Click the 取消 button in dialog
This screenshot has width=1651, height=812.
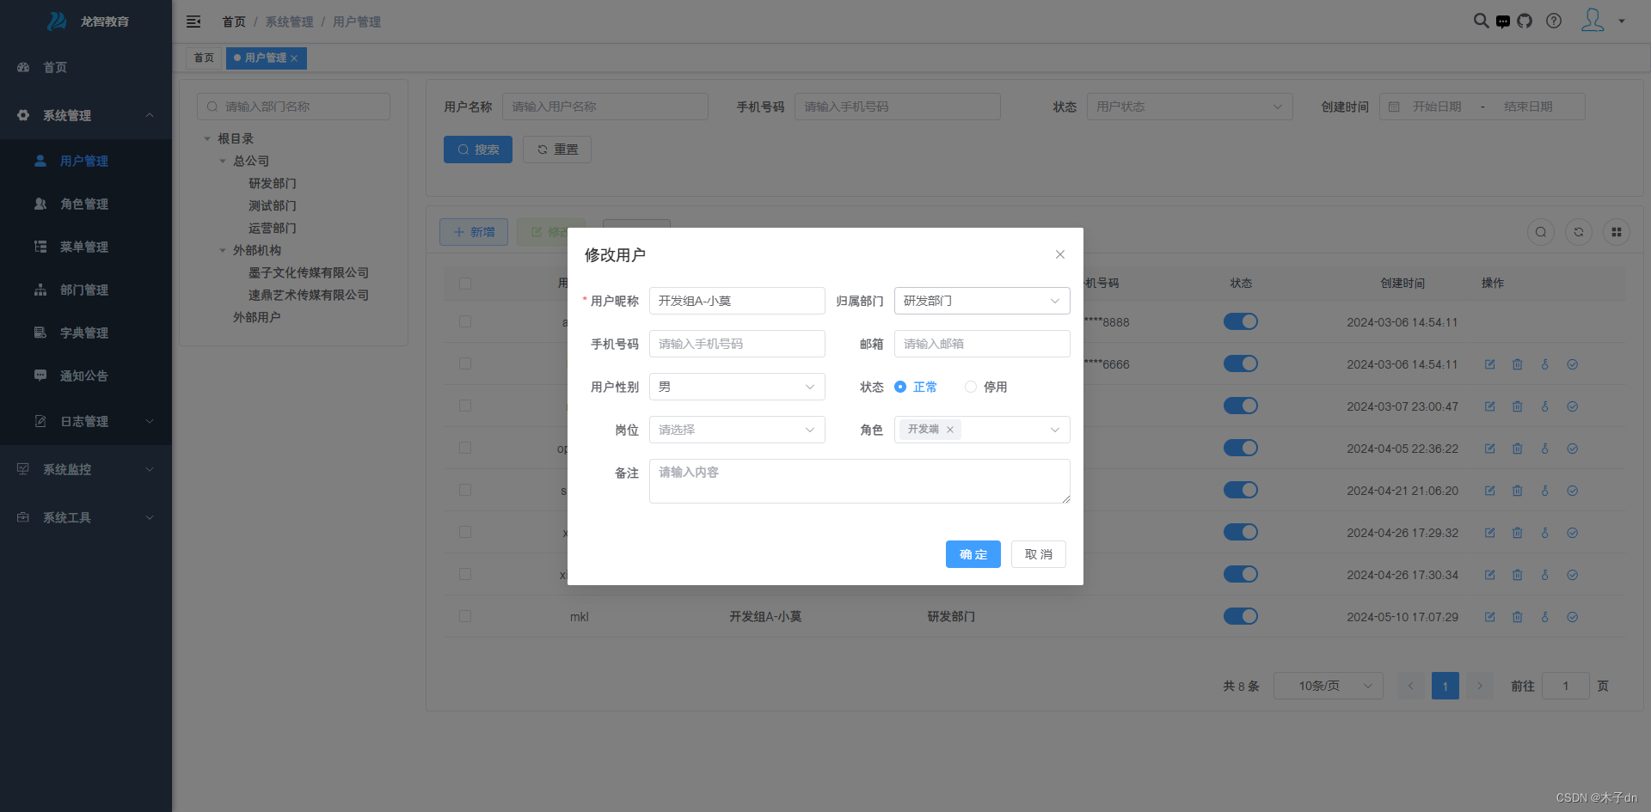coord(1039,554)
